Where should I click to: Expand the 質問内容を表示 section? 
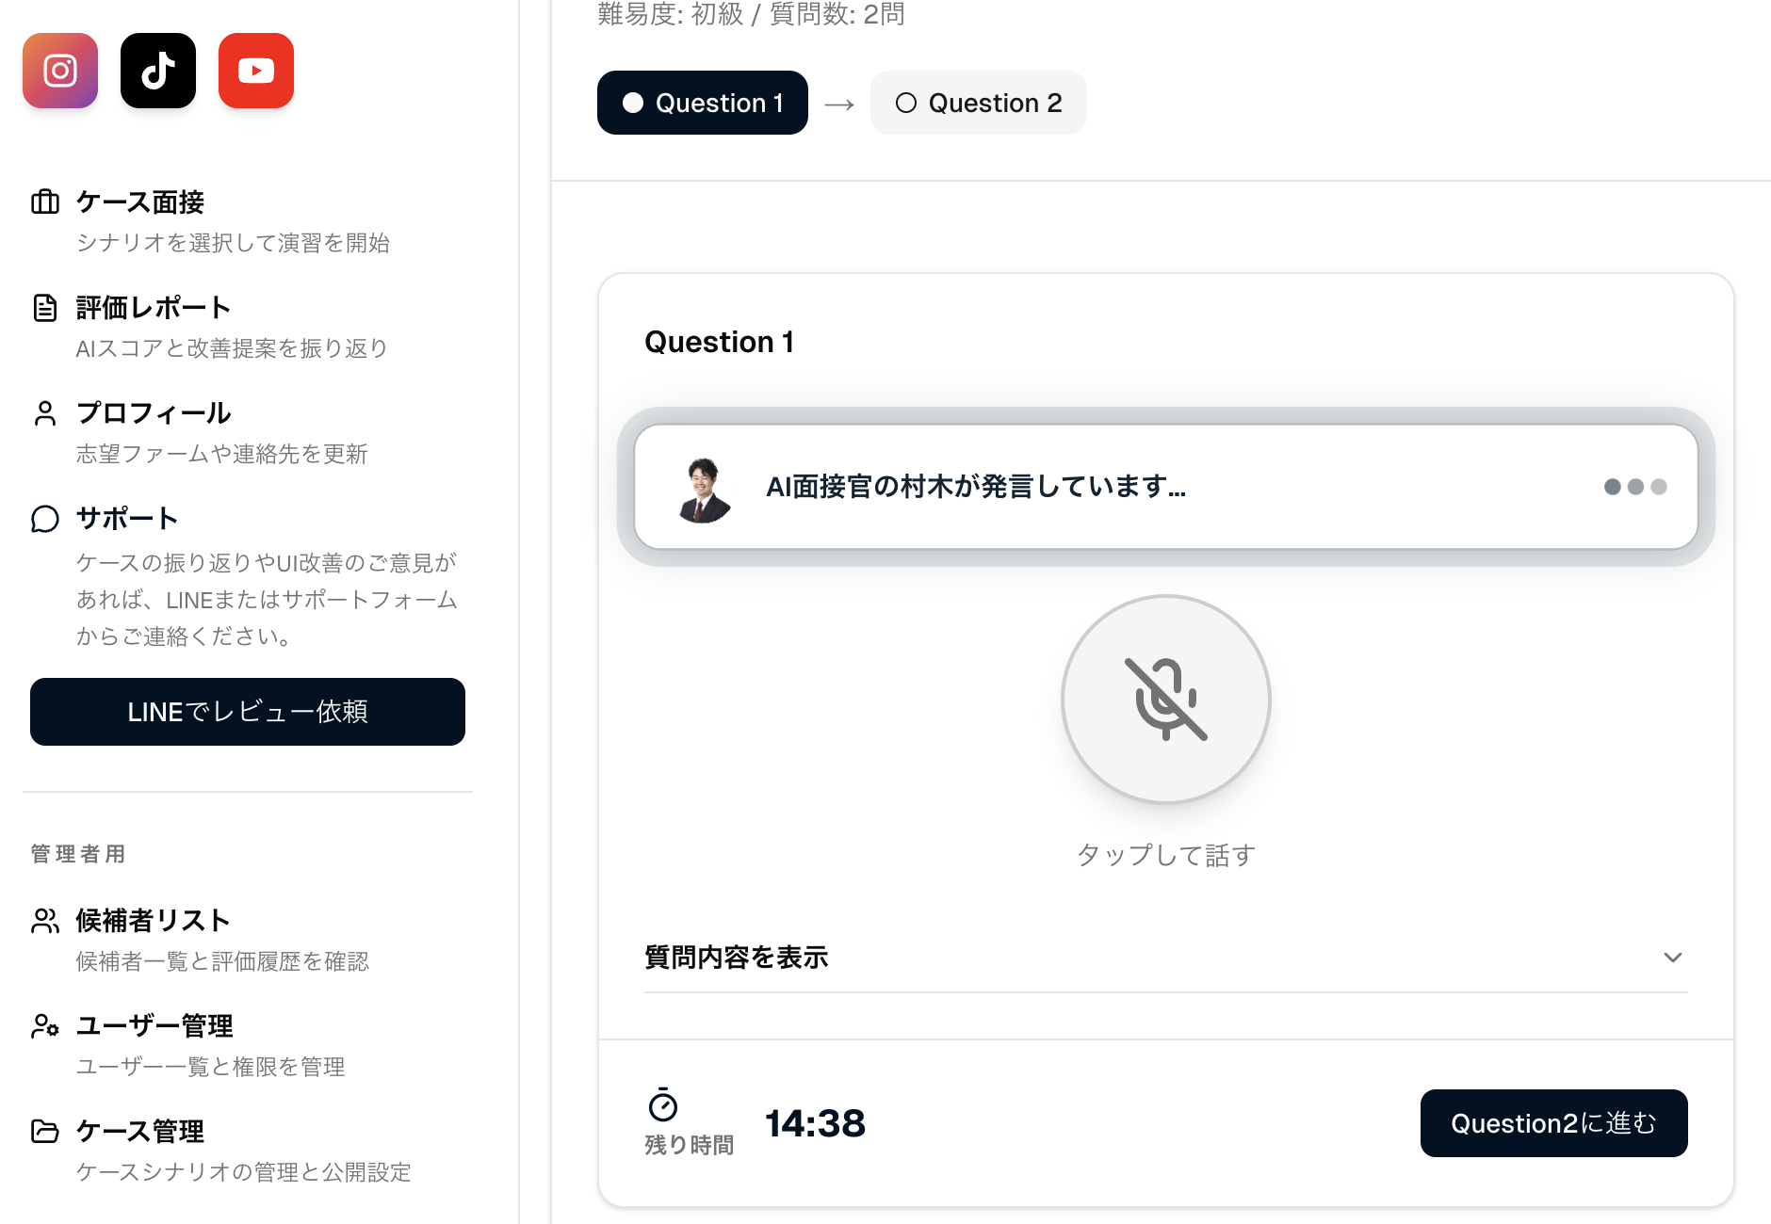(x=736, y=958)
